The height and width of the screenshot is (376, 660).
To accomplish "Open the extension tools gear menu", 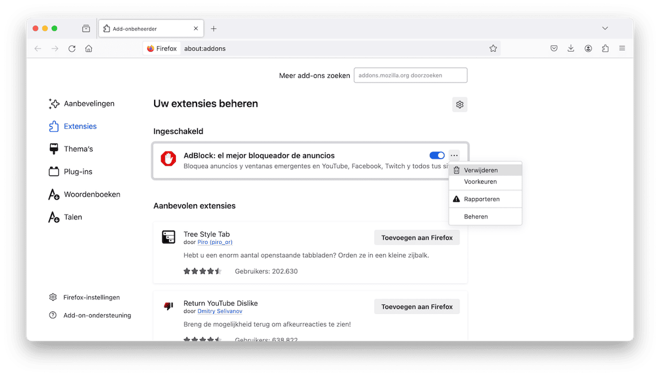I will click(460, 104).
